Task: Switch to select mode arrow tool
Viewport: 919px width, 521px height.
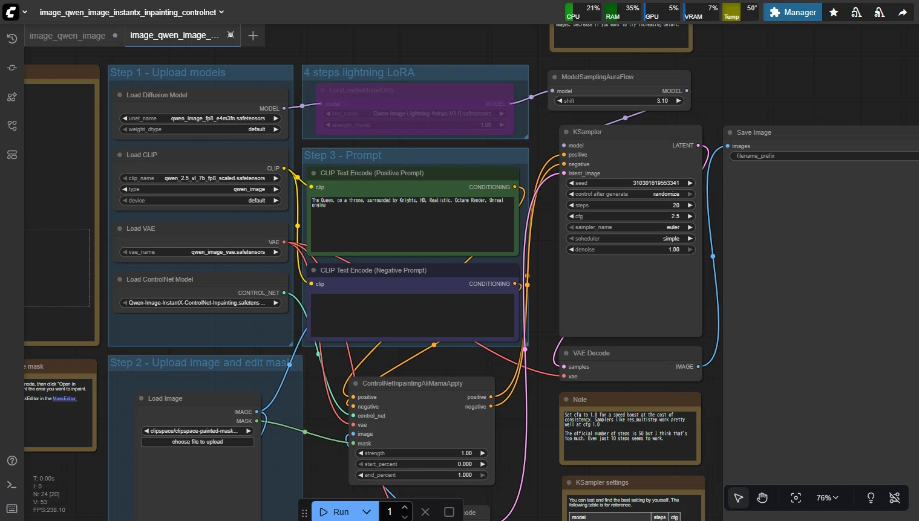Action: point(739,497)
